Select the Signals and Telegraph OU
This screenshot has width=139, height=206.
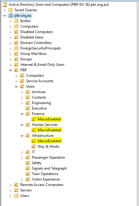pyautogui.click(x=49, y=168)
